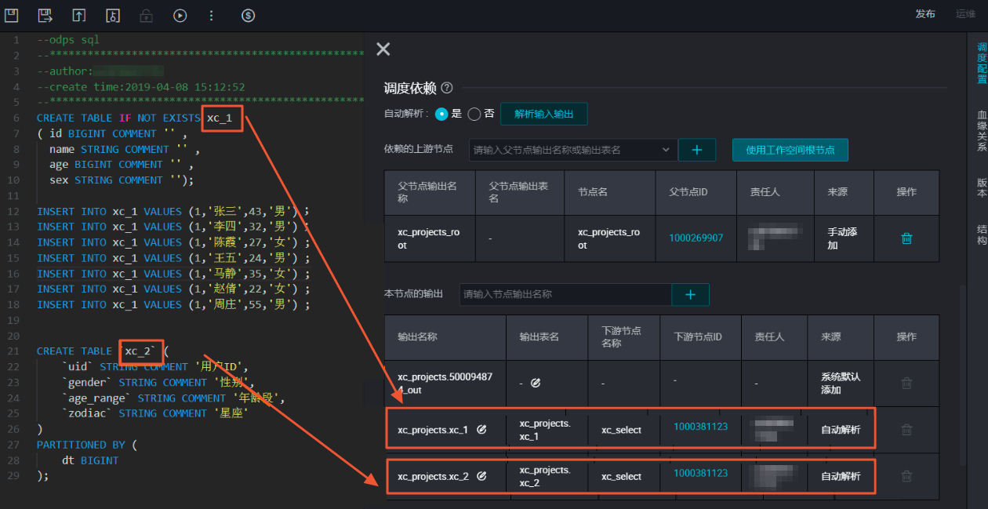Image resolution: width=988 pixels, height=509 pixels.
Task: Click 使用工作空间根节点 button
Action: point(790,150)
